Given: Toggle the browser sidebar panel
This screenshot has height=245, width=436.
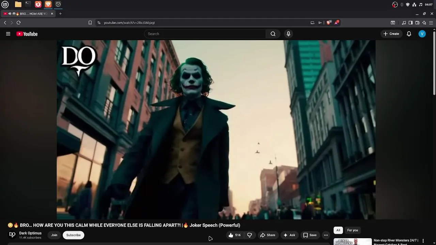Looking at the screenshot, I should 410,23.
